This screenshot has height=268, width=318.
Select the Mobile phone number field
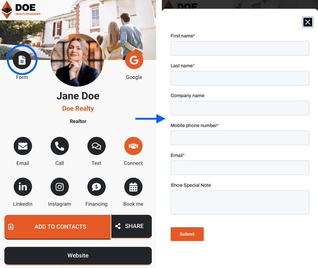pyautogui.click(x=240, y=138)
